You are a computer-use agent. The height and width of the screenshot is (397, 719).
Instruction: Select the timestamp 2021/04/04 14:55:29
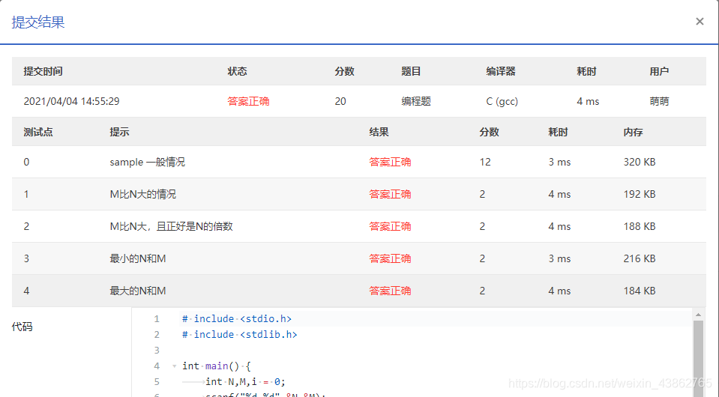pyautogui.click(x=71, y=101)
